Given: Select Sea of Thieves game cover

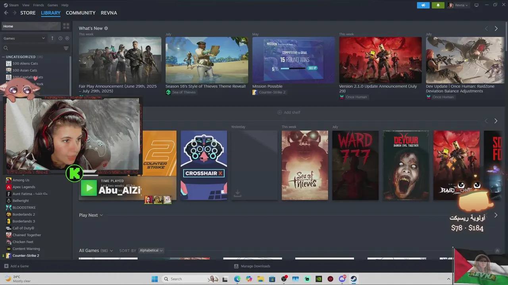Looking at the screenshot, I should pyautogui.click(x=305, y=165).
